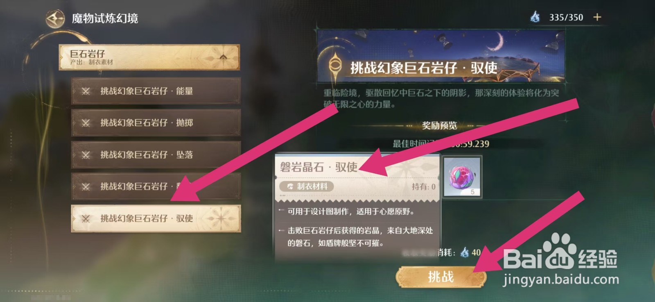Select 挑战幻象巨石岩仔·能量 stage
Viewport: 655px width, 302px height.
point(156,91)
